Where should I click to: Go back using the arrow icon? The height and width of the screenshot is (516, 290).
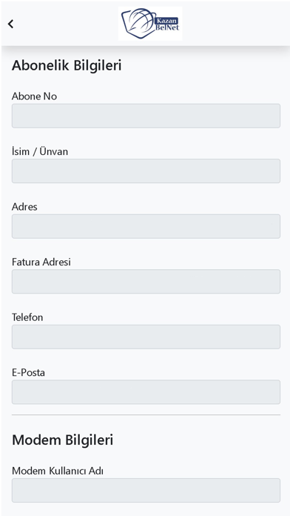10,24
